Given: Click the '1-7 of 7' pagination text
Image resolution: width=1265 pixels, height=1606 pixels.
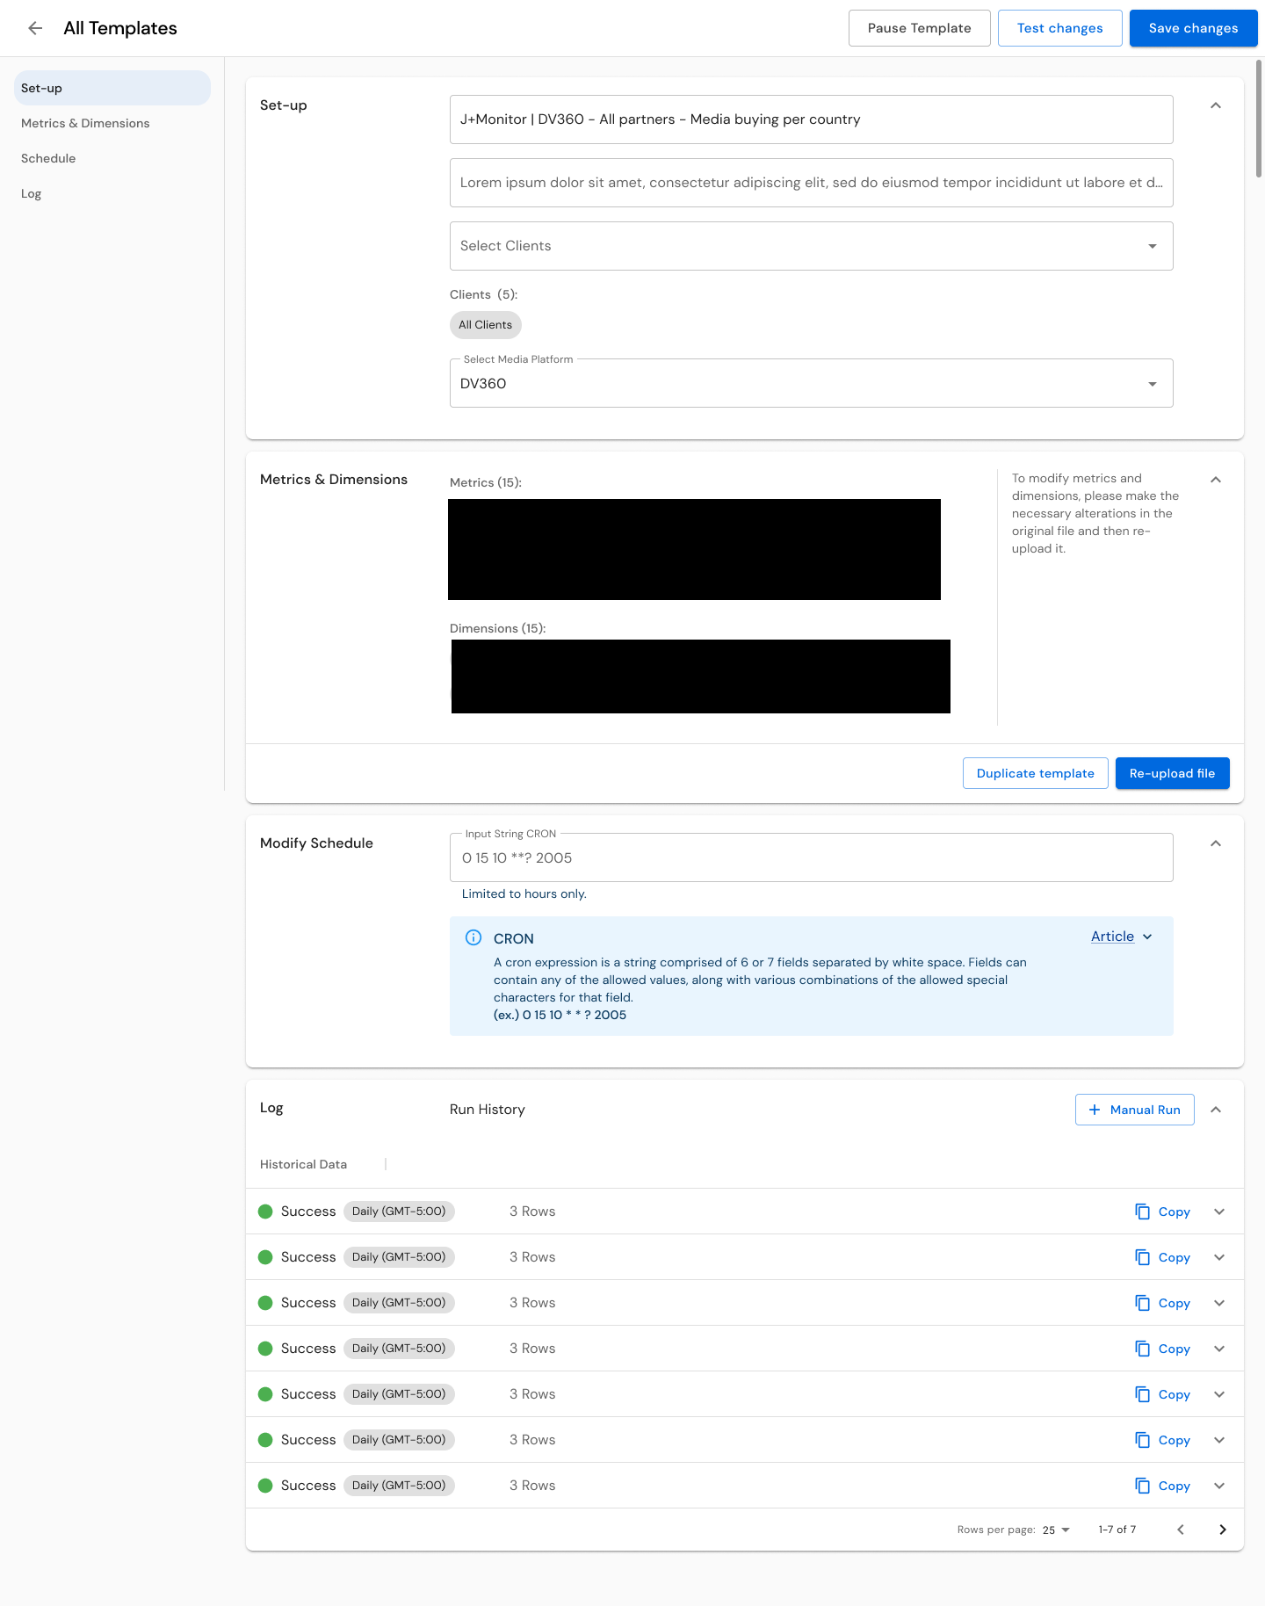Looking at the screenshot, I should pyautogui.click(x=1117, y=1530).
